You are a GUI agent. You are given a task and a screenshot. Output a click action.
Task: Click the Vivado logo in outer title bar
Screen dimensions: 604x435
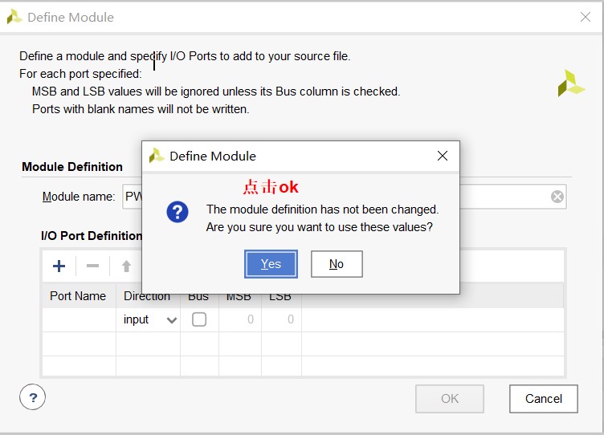pyautogui.click(x=14, y=17)
